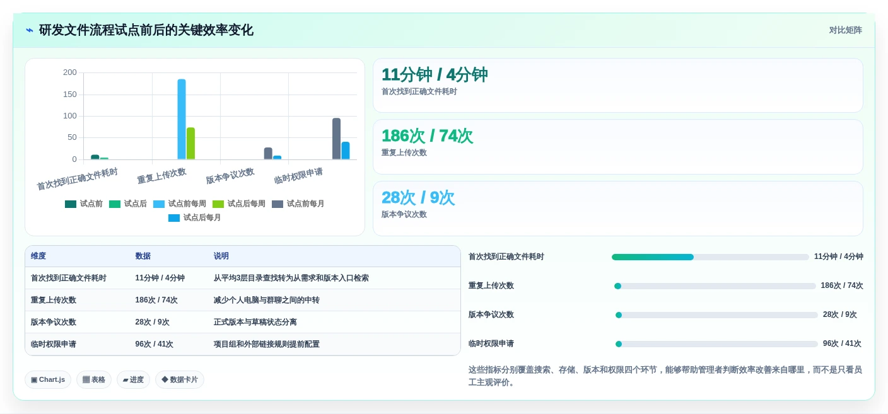Click the tall blue 重复上传次数 bar
The width and height of the screenshot is (888, 414).
[x=182, y=119]
